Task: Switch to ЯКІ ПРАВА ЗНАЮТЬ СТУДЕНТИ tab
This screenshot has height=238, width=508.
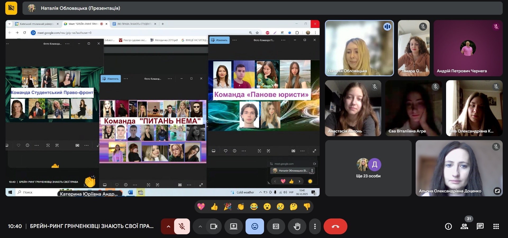Action: point(134,24)
